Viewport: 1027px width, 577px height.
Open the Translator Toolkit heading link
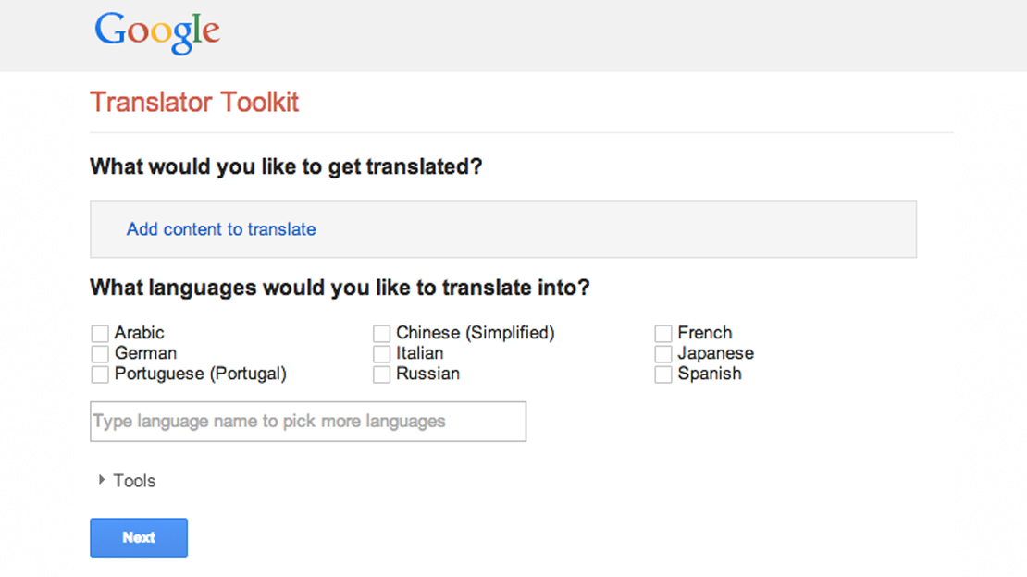point(194,102)
